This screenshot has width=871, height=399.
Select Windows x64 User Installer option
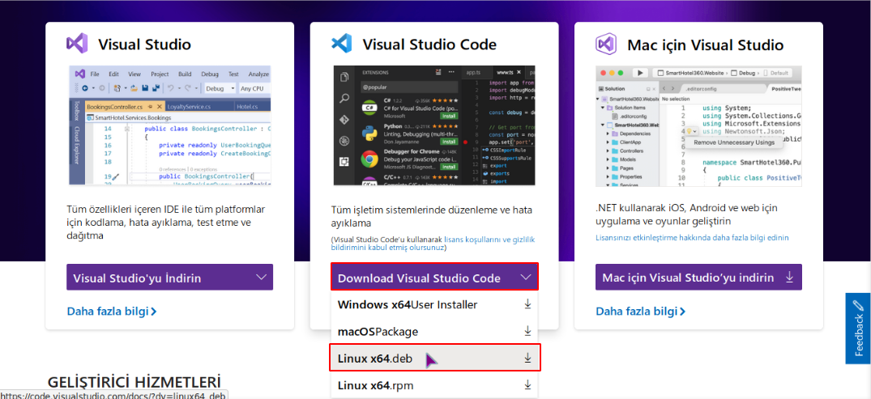click(x=434, y=304)
